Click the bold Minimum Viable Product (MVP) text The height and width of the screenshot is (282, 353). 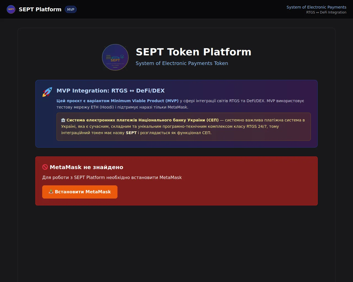pyautogui.click(x=145, y=101)
